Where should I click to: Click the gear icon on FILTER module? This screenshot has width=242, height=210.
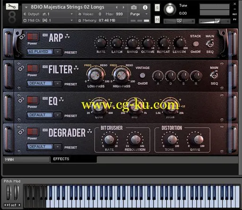(x=21, y=69)
